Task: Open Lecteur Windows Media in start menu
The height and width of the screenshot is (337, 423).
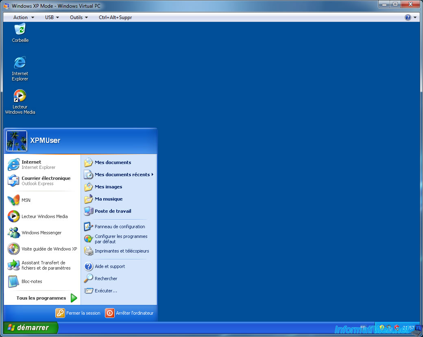Action: [42, 216]
